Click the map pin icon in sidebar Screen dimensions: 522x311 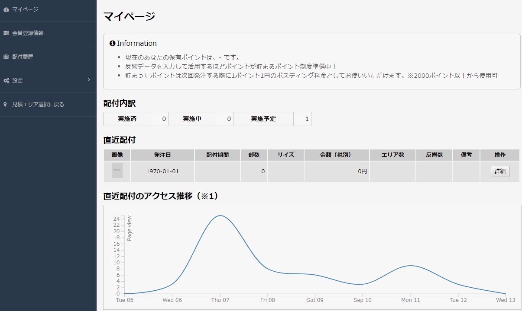(6, 105)
